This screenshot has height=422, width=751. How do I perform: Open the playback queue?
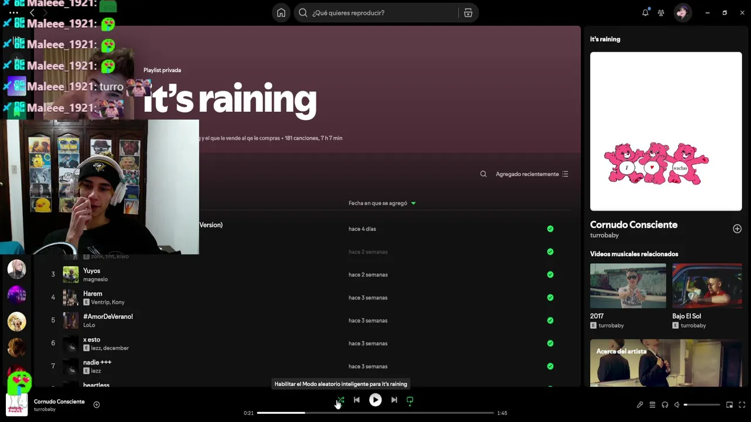652,405
